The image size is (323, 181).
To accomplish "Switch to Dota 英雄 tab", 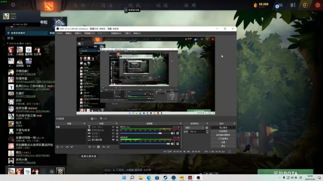I will tap(80, 6).
